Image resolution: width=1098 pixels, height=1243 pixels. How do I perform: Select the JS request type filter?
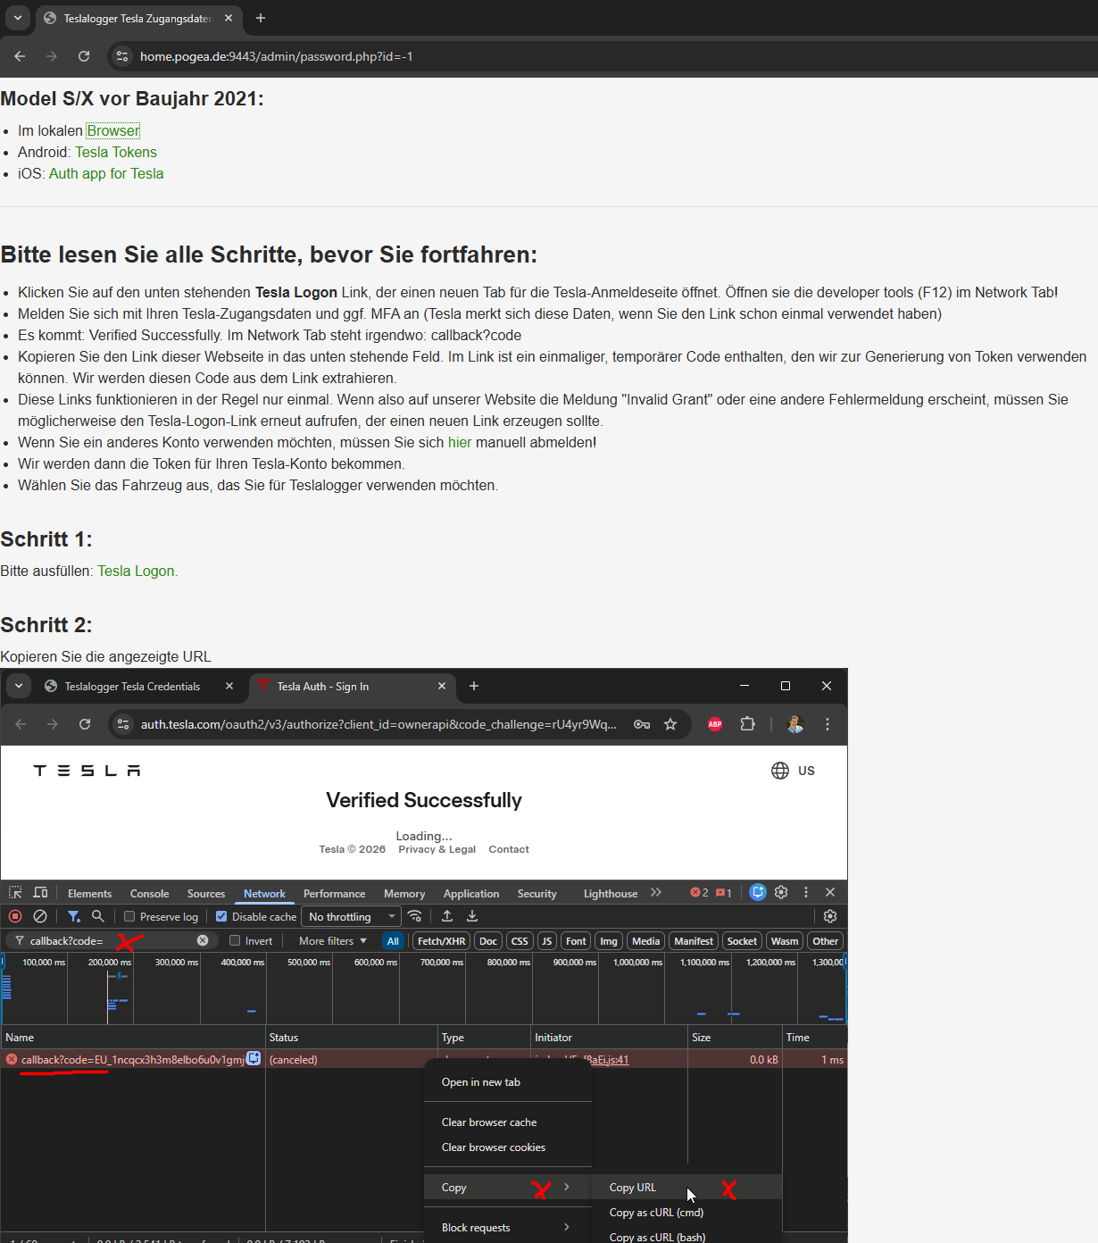pos(547,940)
